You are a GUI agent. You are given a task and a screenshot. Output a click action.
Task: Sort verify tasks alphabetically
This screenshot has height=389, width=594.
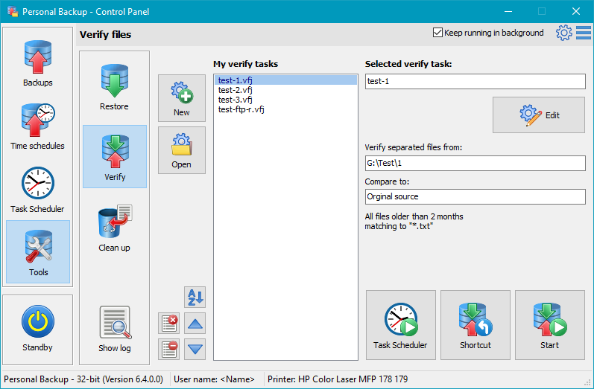coord(195,298)
